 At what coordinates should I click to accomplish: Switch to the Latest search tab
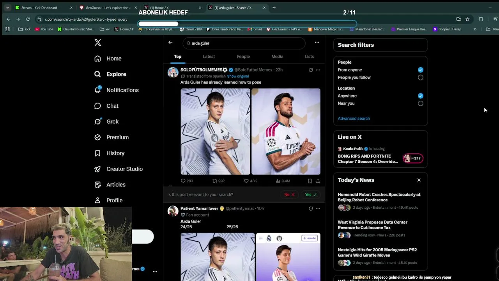point(209,57)
